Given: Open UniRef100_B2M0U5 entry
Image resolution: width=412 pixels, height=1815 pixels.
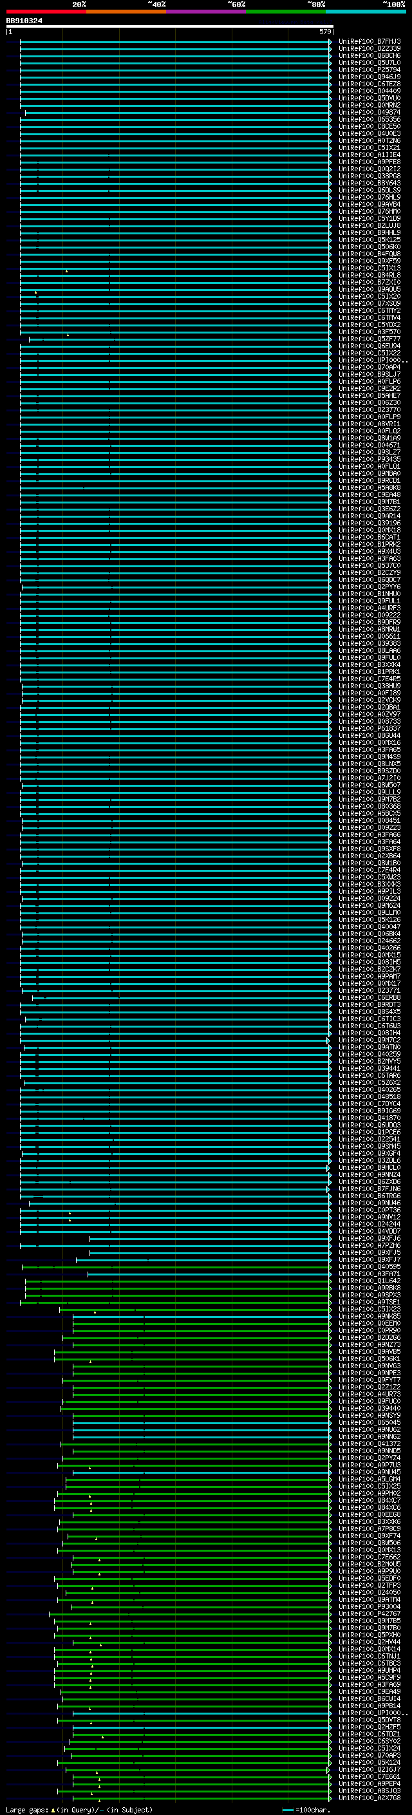Looking at the screenshot, I should click(x=370, y=1564).
